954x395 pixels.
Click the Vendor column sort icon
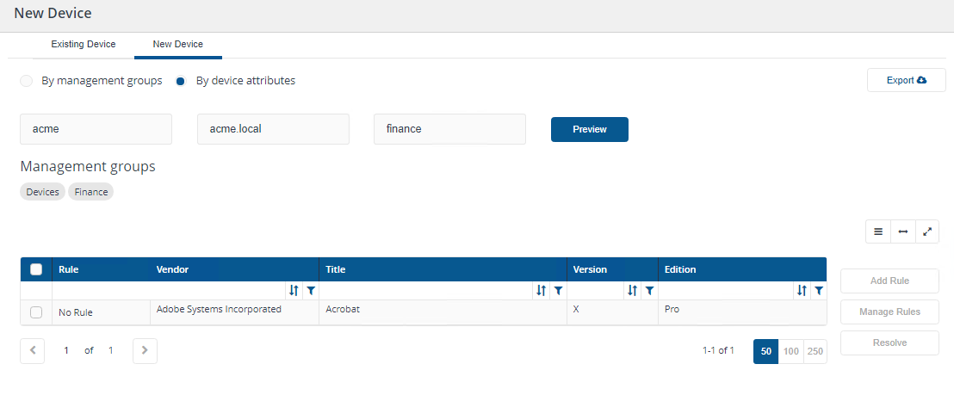tap(294, 291)
